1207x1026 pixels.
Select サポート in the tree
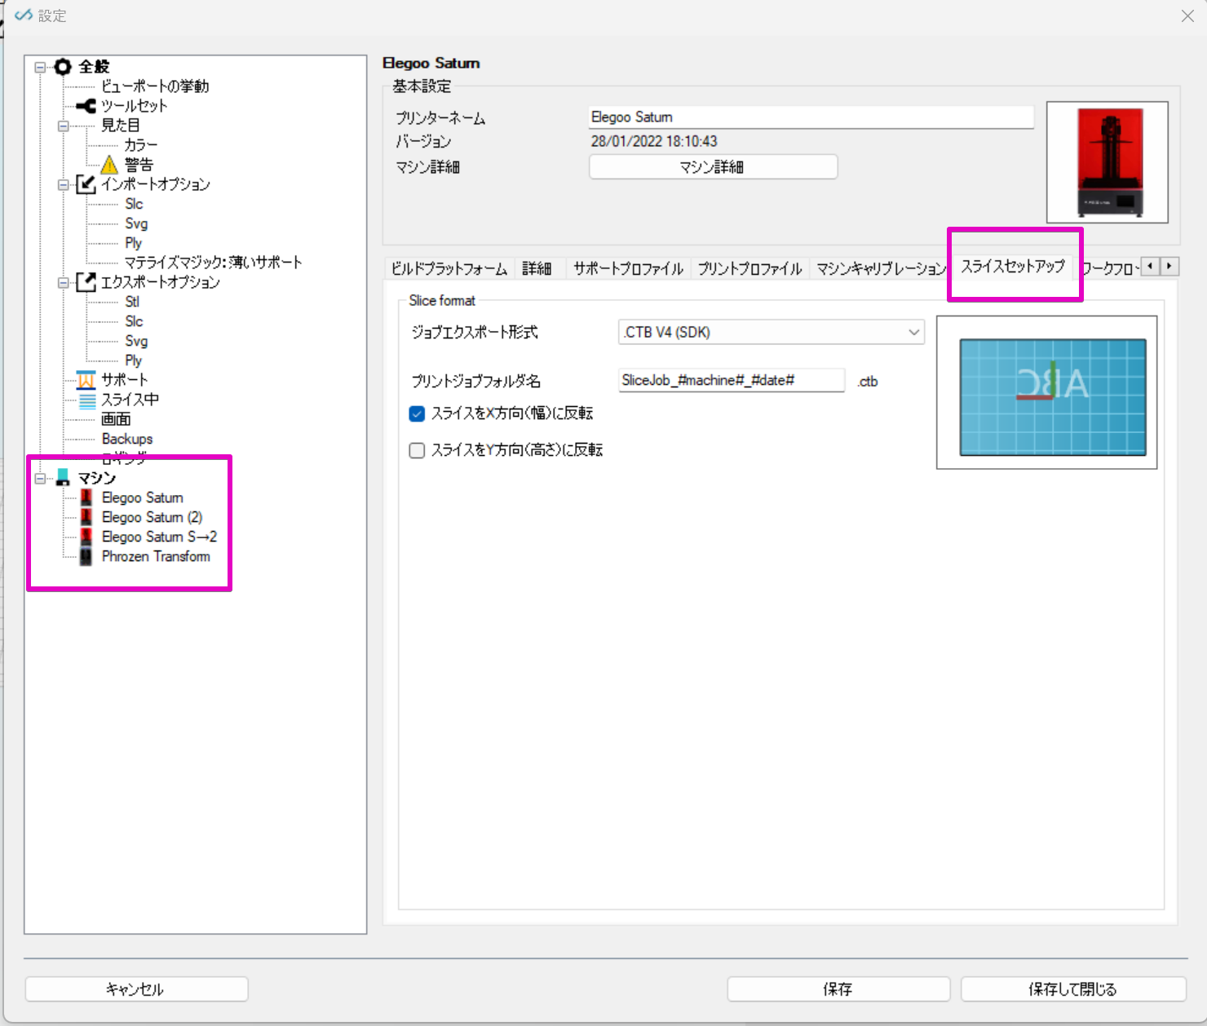click(124, 380)
